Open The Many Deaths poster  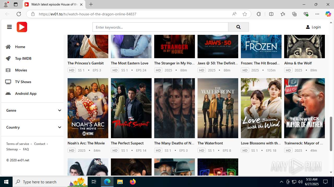pos(175,108)
